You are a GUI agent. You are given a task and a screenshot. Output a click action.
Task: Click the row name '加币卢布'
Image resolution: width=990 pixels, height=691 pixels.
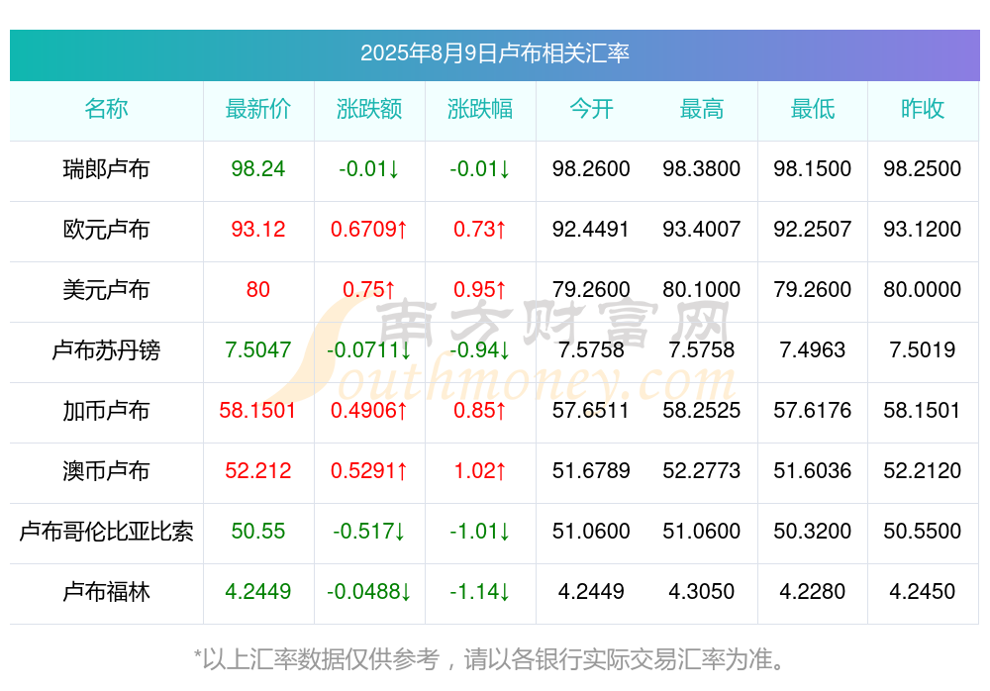(106, 411)
